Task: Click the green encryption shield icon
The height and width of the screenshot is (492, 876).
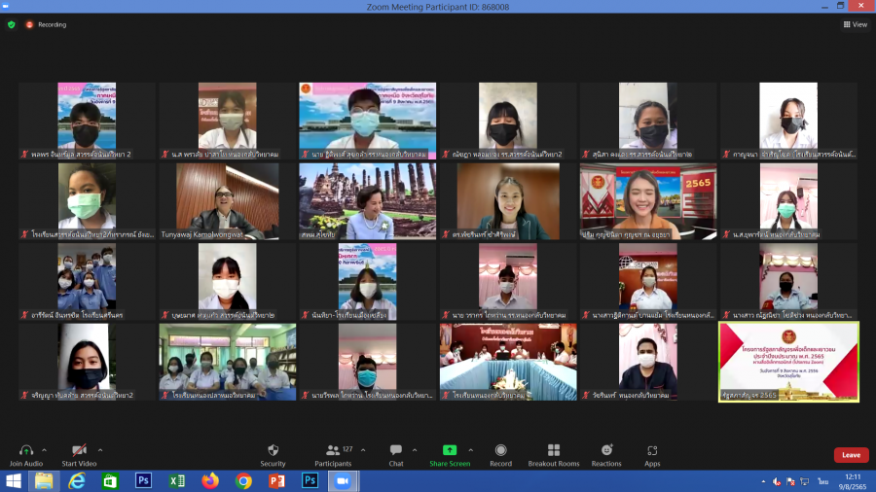Action: pyautogui.click(x=12, y=24)
